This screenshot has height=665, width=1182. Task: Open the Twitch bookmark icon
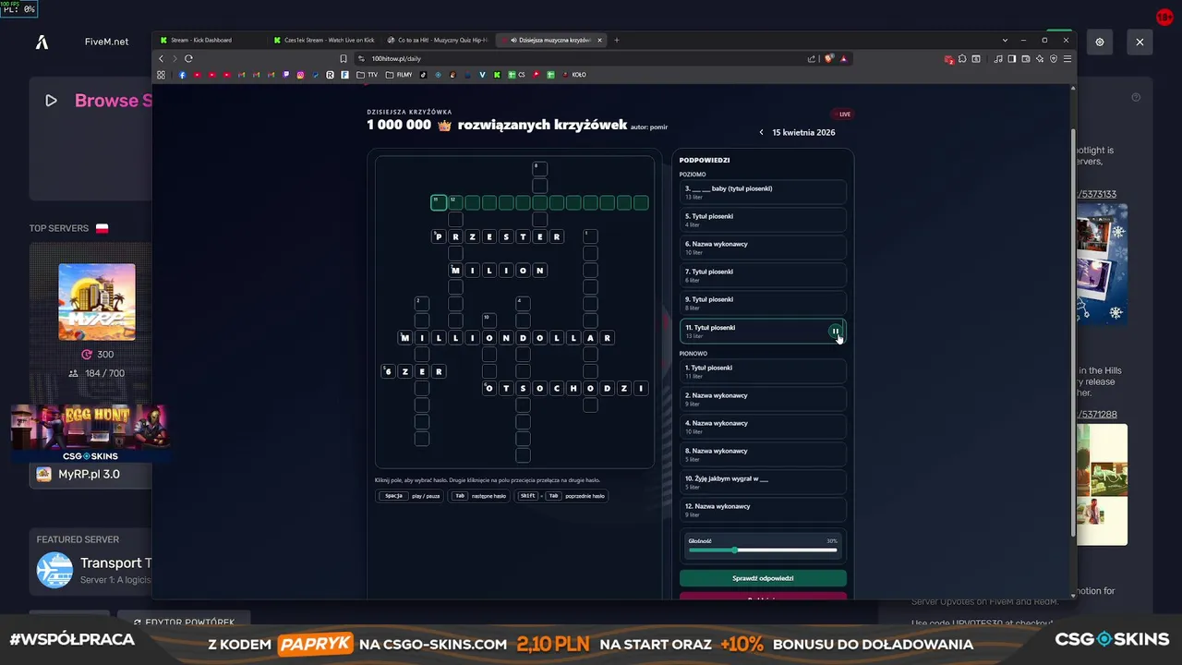click(285, 75)
